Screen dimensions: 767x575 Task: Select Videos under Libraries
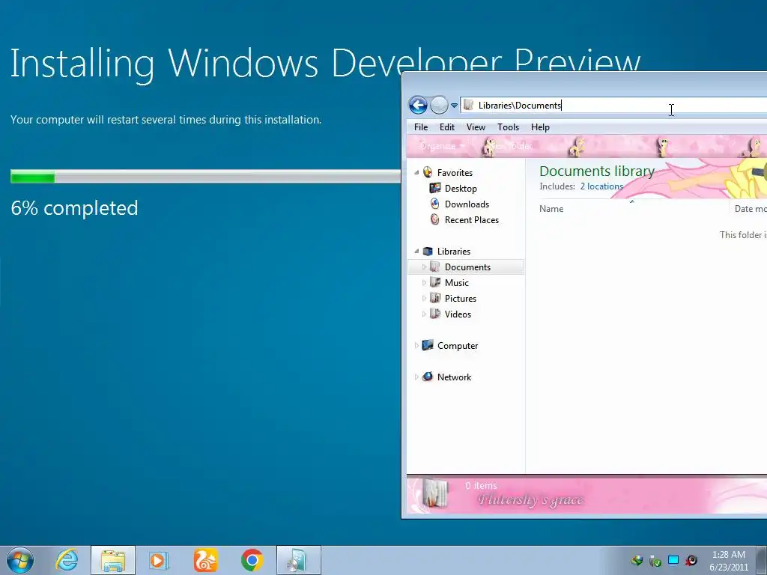[x=458, y=314]
